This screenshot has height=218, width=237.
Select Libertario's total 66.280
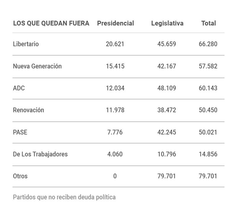(x=208, y=44)
